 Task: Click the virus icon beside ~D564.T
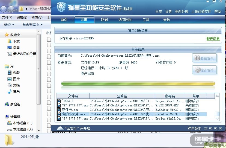pyautogui.click(x=59, y=101)
